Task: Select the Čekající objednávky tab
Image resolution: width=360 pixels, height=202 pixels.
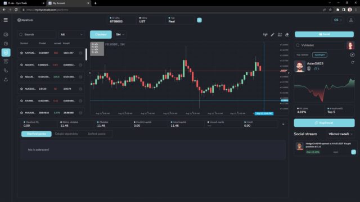Action: [x=66, y=134]
